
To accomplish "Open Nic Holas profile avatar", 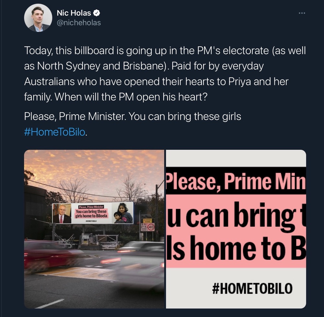I will pyautogui.click(x=38, y=18).
